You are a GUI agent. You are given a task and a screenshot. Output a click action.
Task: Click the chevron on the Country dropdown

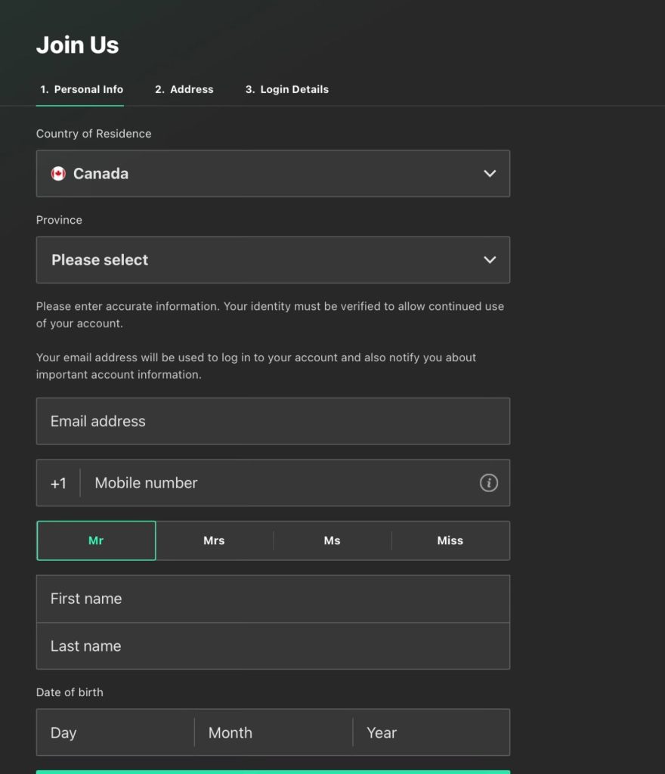coord(489,173)
